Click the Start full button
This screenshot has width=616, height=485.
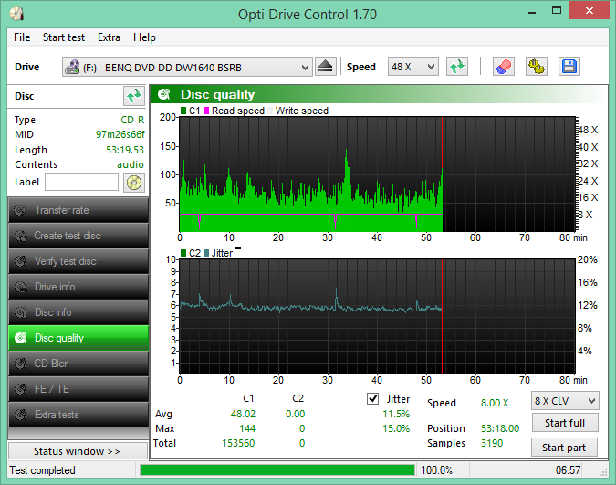click(x=565, y=423)
